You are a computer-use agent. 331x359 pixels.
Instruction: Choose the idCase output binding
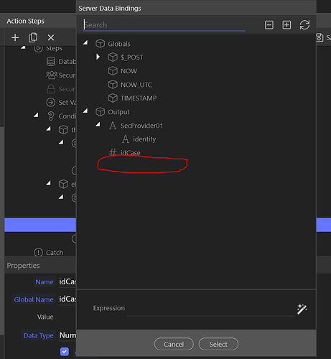(131, 153)
